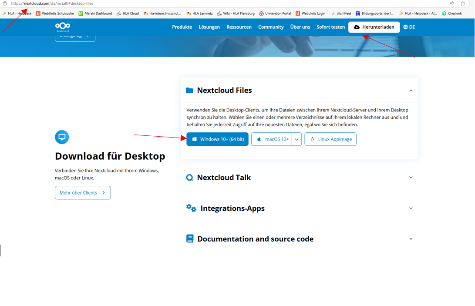This screenshot has height=306, width=475.
Task: Download the Windows 10+ (64 bit) client
Action: (218, 139)
